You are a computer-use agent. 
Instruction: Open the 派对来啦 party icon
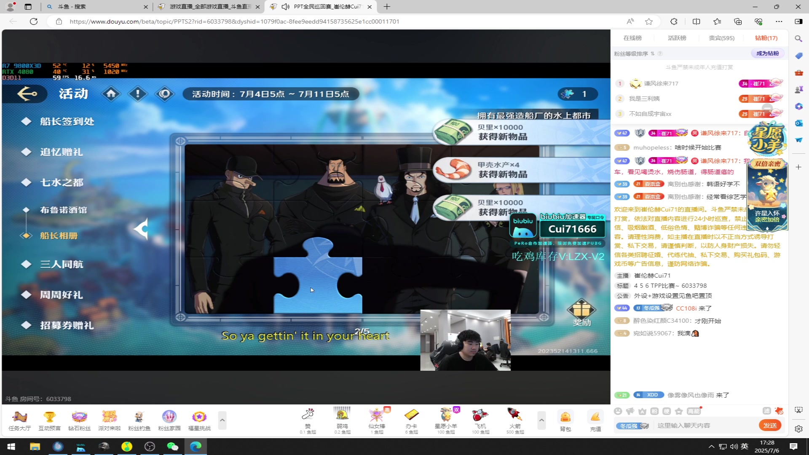coord(109,420)
